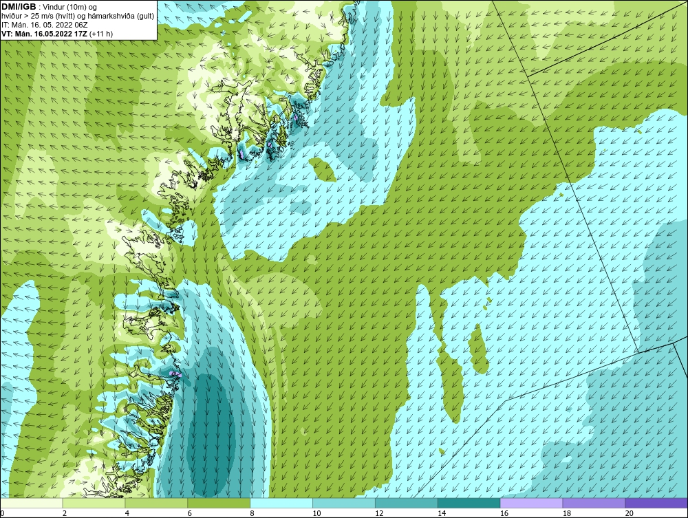This screenshot has height=518, width=688.
Task: Click the dark teal wind maximum oval offshore
Action: 210,433
